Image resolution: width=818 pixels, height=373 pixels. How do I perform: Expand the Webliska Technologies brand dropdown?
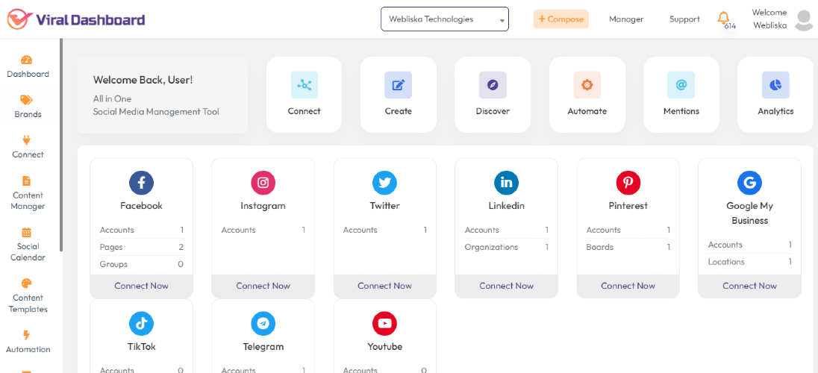[x=445, y=19]
